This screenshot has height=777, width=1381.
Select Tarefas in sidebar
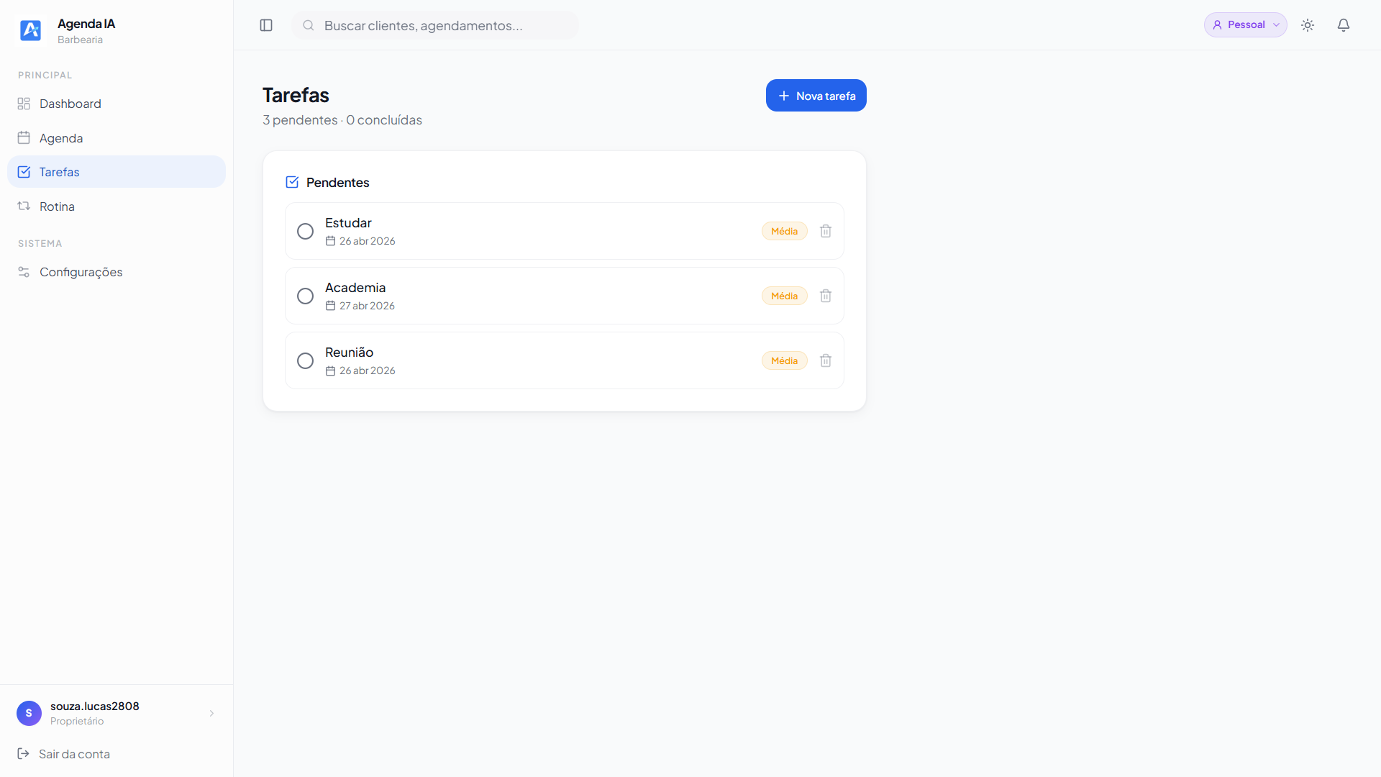point(117,172)
